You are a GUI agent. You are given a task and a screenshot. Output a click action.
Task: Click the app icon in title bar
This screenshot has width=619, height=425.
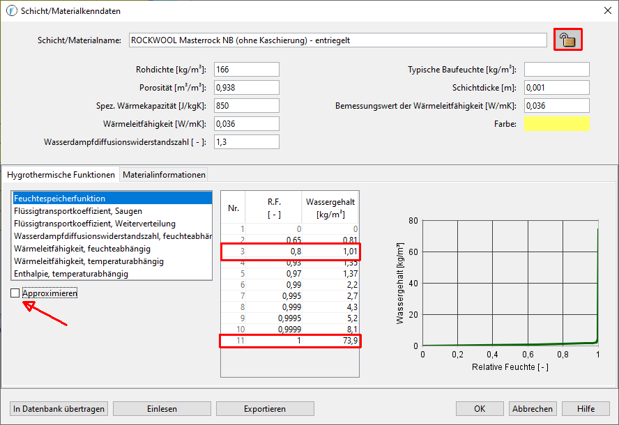pyautogui.click(x=10, y=9)
